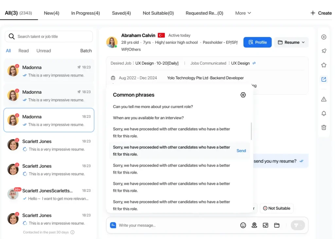Focus the Search talent or job title field
The height and width of the screenshot is (239, 335).
(x=49, y=37)
